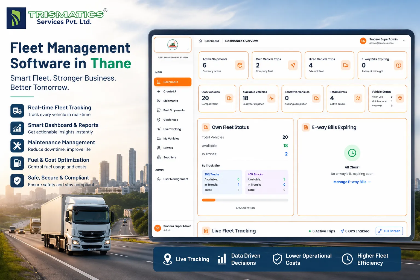
Task: Click the Trismatics Services logo
Action: [x=57, y=18]
